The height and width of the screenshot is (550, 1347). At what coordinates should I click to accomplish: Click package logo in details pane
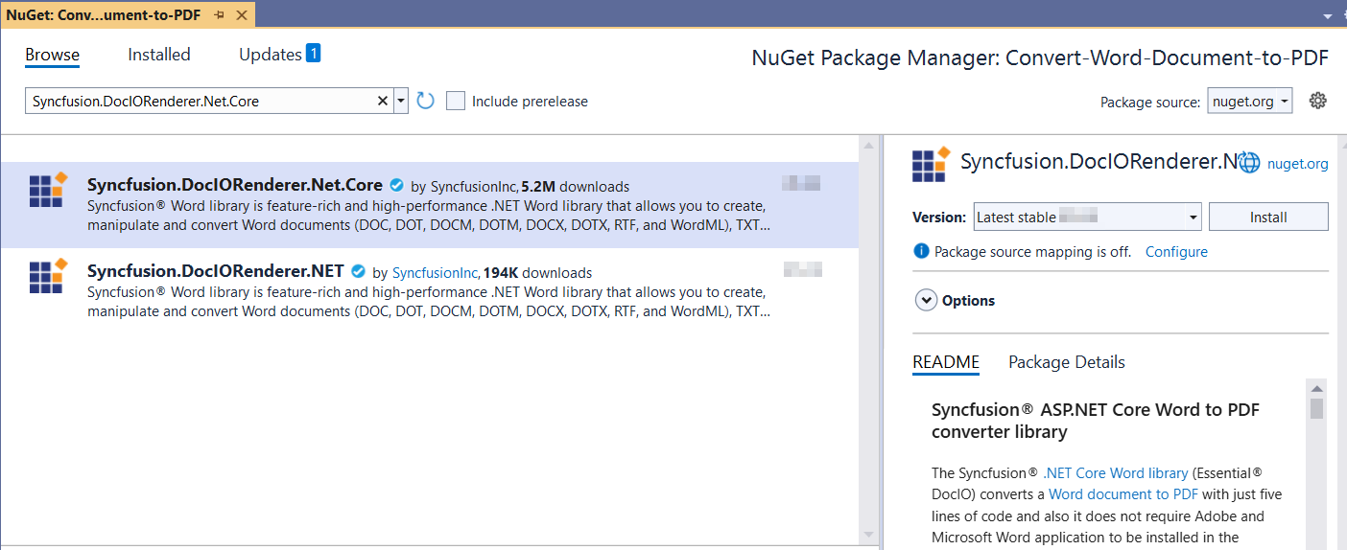931,164
